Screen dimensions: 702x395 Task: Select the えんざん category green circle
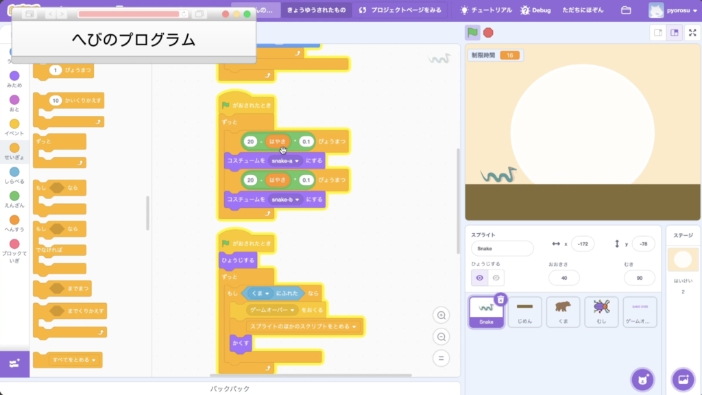(x=14, y=196)
